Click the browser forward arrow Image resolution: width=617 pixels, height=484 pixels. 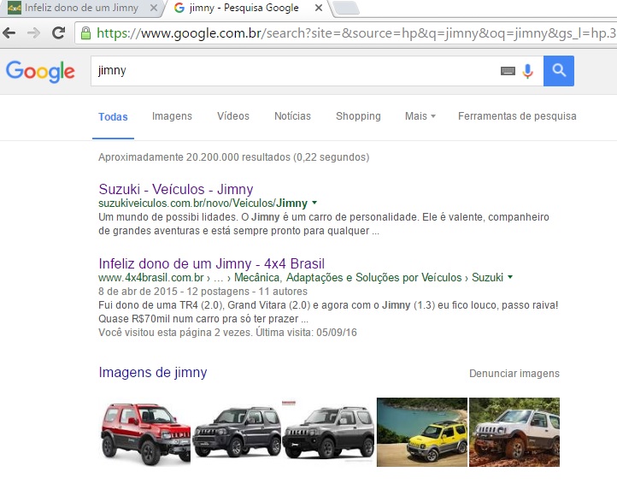(x=34, y=33)
